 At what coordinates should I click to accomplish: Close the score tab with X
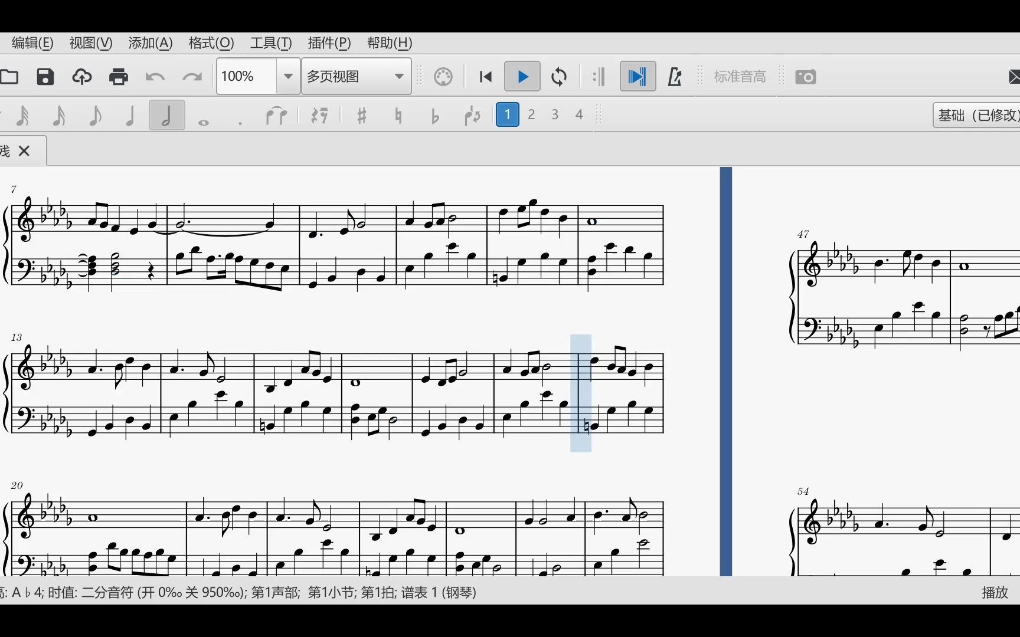24,151
